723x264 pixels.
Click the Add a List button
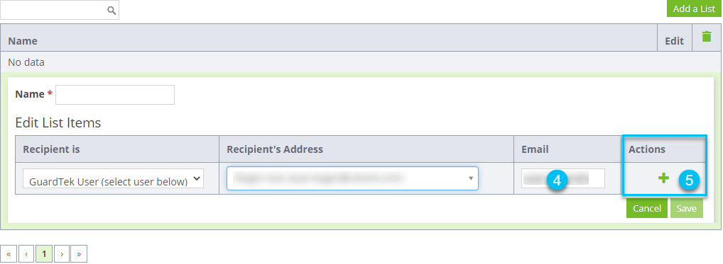click(694, 8)
